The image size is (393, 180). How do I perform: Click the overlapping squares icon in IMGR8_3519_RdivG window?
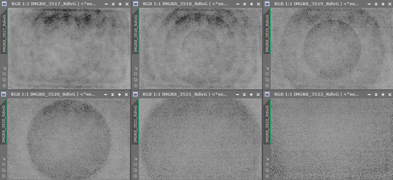pyautogui.click(x=267, y=80)
